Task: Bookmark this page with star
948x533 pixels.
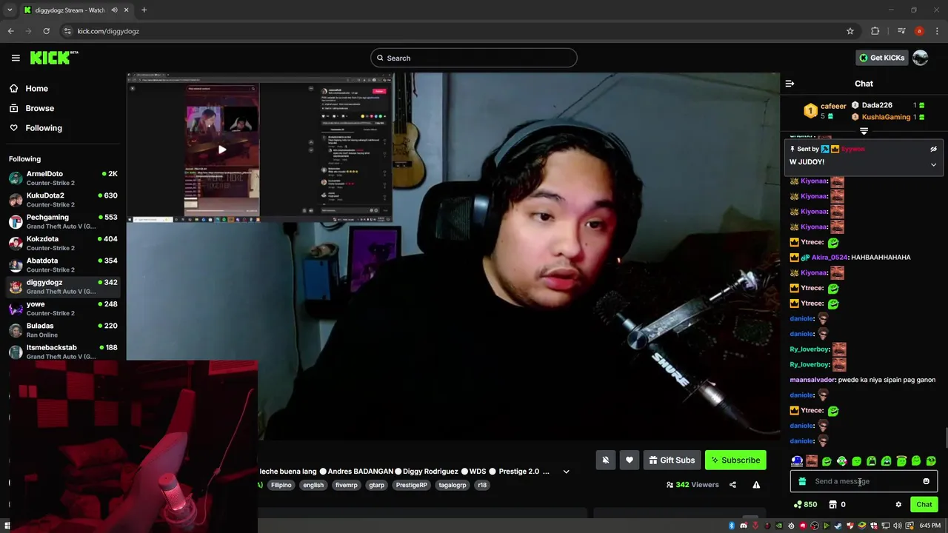Action: tap(850, 31)
